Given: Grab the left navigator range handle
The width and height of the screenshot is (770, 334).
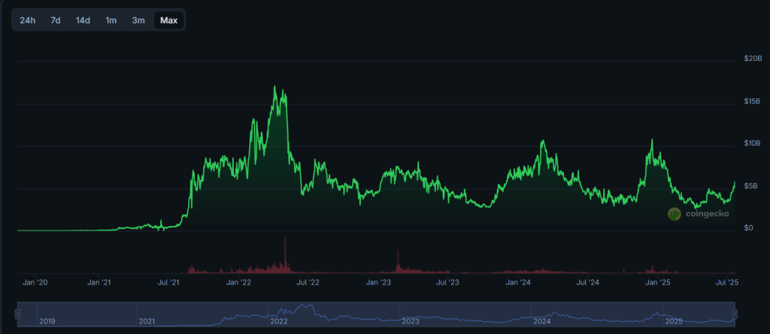Looking at the screenshot, I should [x=17, y=314].
